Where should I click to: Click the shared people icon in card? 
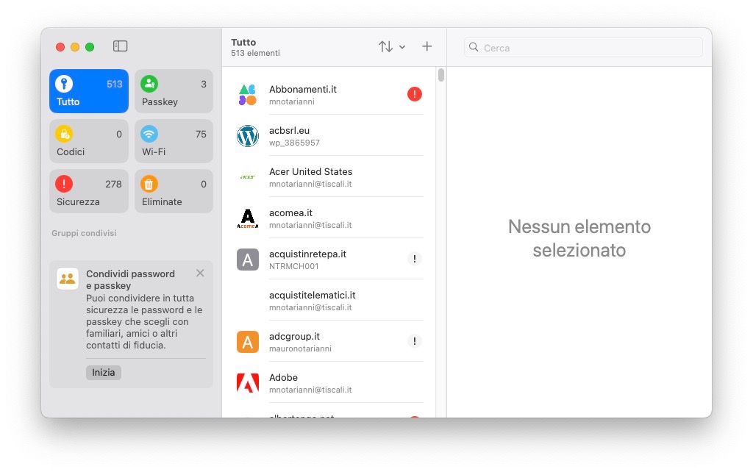(68, 279)
